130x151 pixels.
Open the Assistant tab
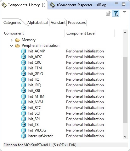click(58, 23)
